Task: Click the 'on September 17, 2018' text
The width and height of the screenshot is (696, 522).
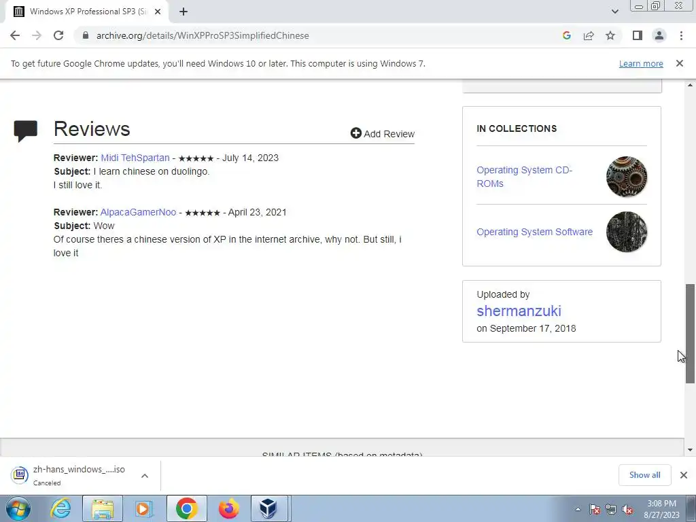Action: [x=526, y=328]
